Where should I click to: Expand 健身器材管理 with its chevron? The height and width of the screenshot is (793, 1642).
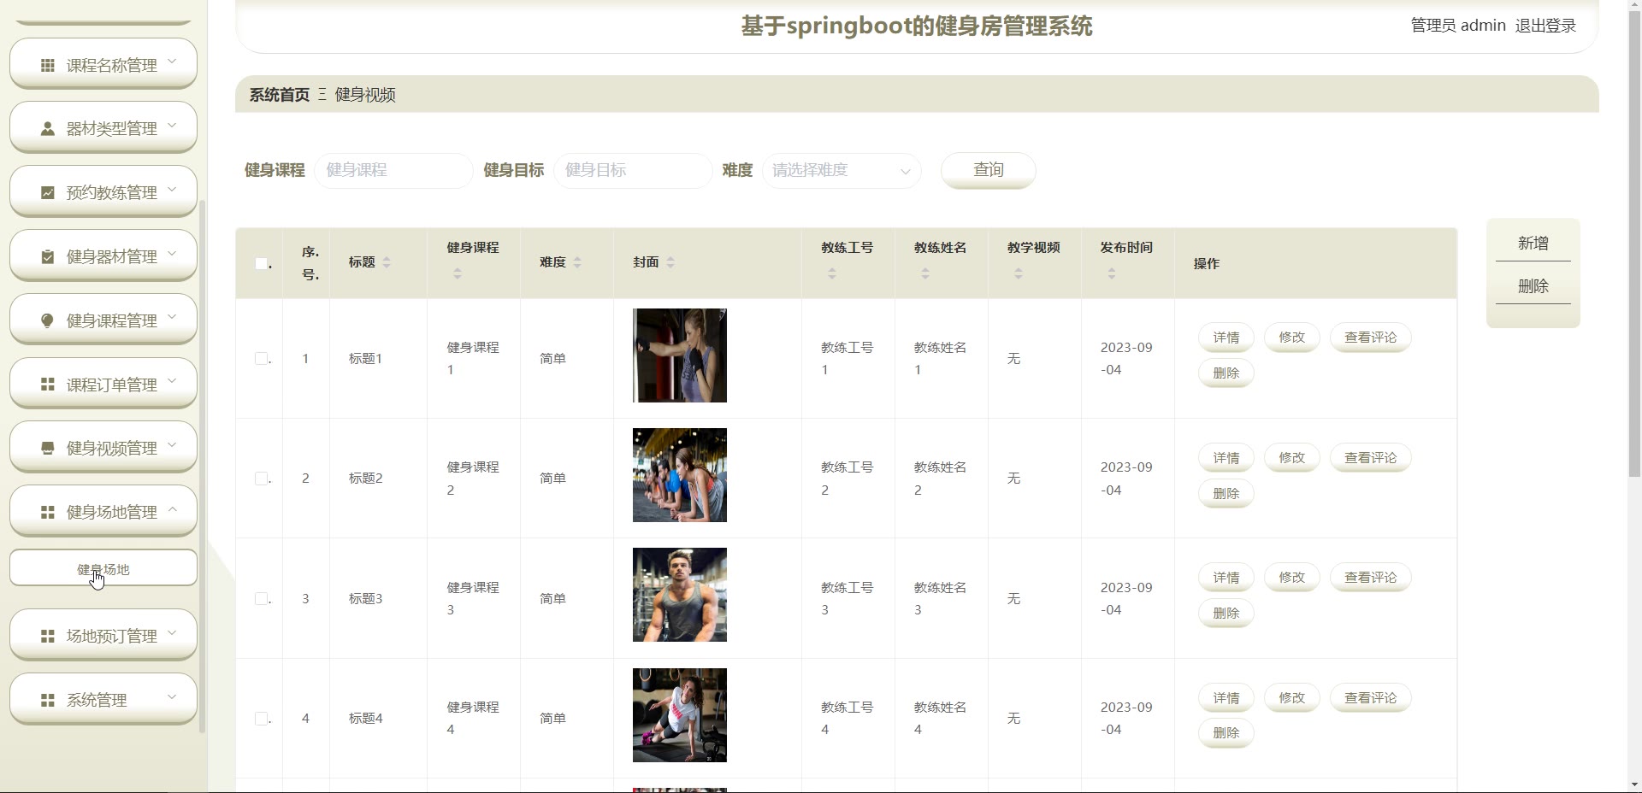click(172, 253)
